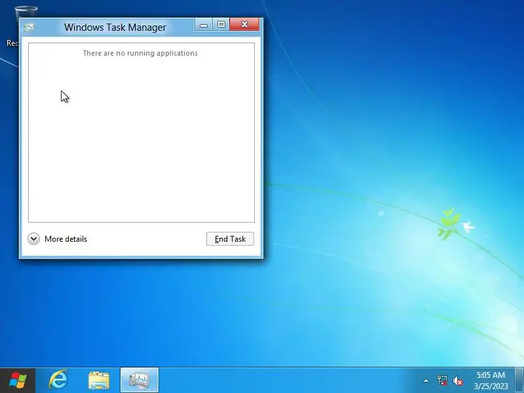Click Task Manager title bar icon

coord(29,27)
